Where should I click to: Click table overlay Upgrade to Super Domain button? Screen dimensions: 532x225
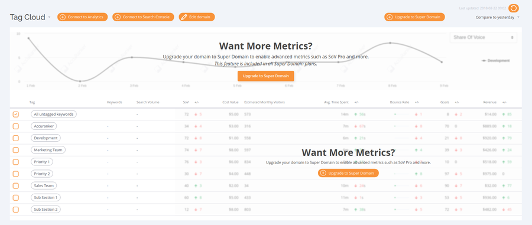(x=348, y=173)
